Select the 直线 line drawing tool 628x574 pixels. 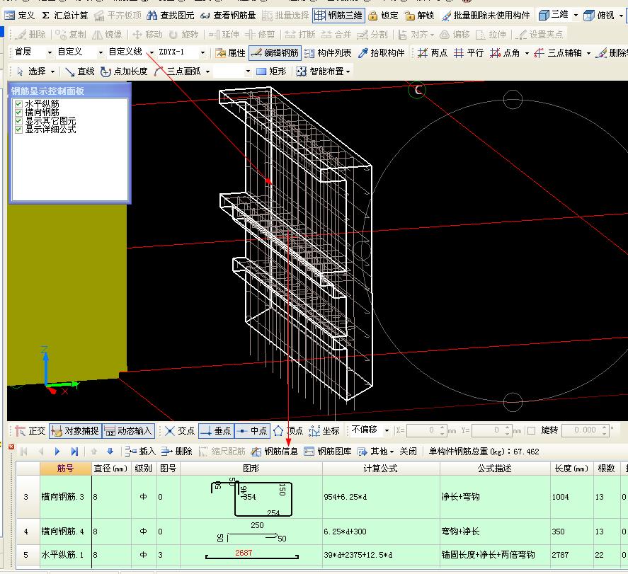(80, 71)
